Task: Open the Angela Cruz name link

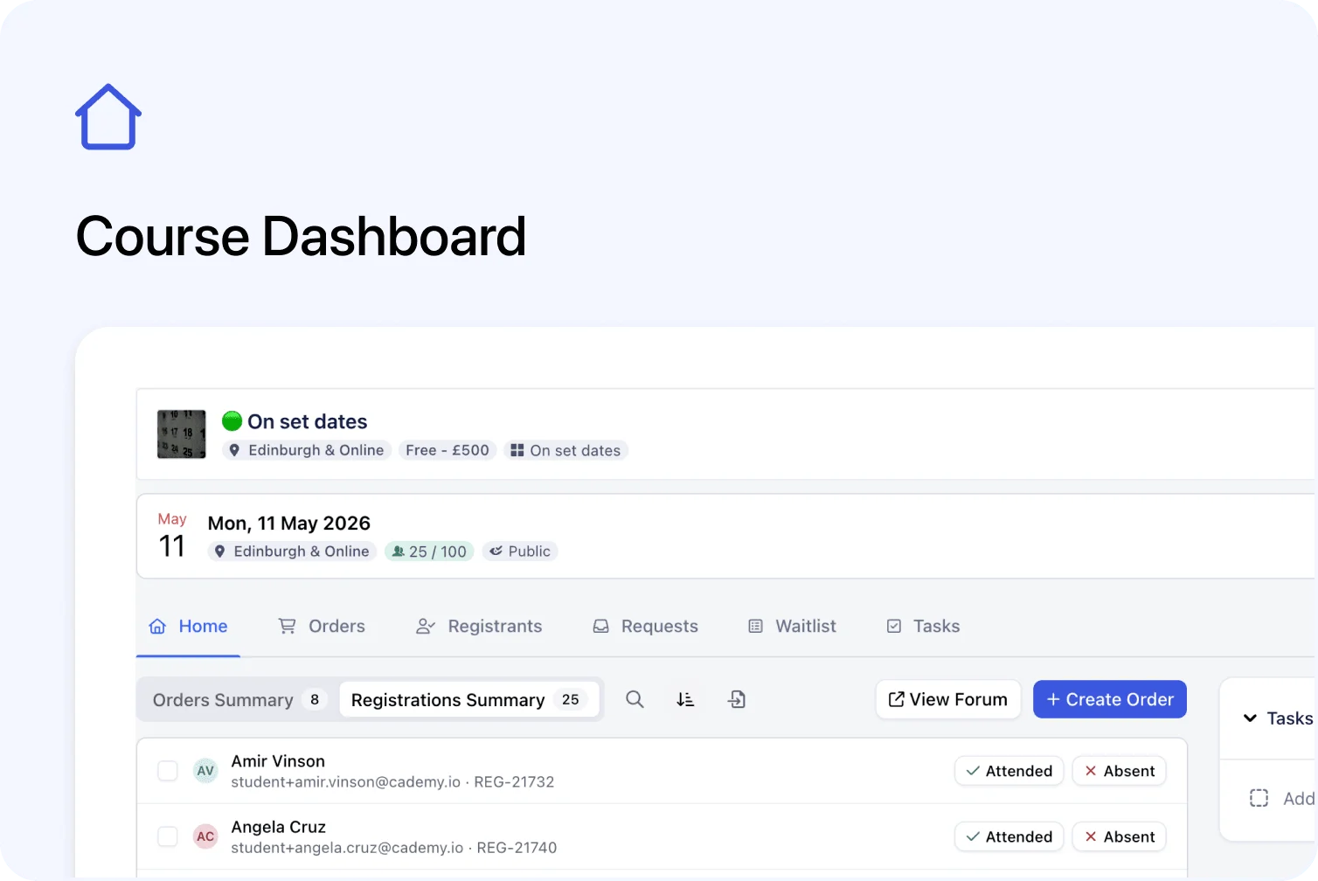Action: point(279,827)
